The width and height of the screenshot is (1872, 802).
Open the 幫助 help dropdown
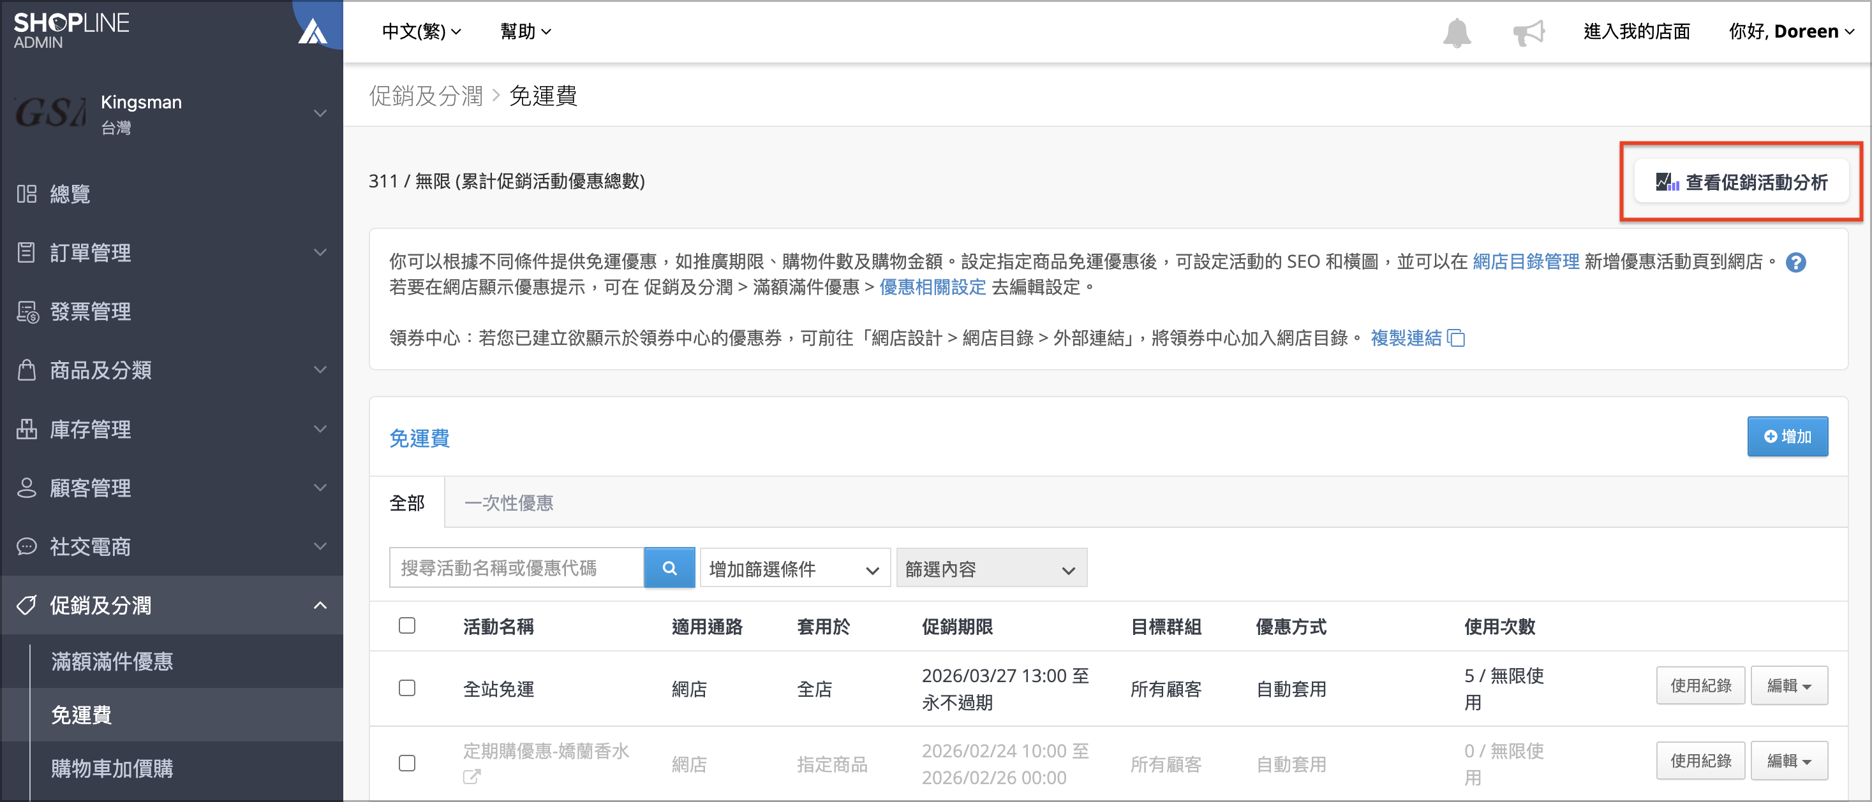click(x=525, y=32)
